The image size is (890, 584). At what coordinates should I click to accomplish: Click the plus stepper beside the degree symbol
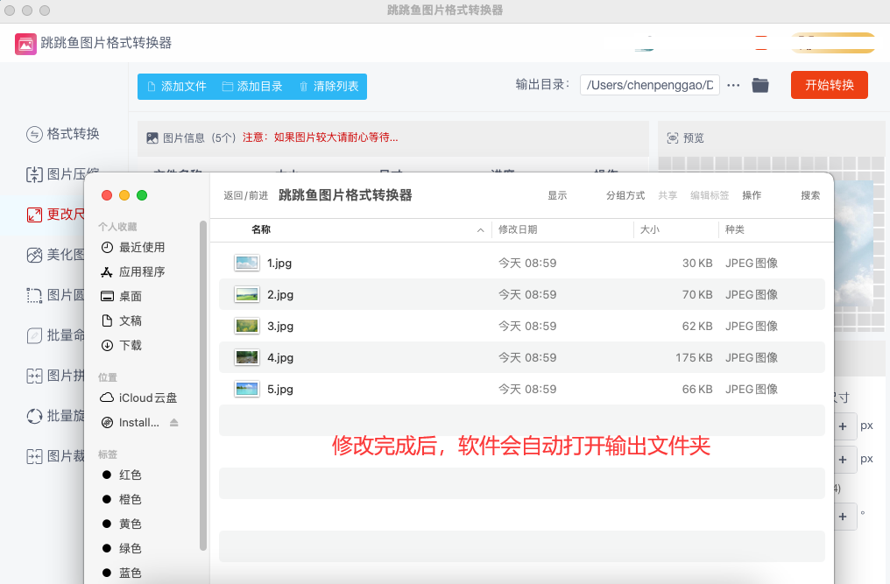(x=843, y=517)
